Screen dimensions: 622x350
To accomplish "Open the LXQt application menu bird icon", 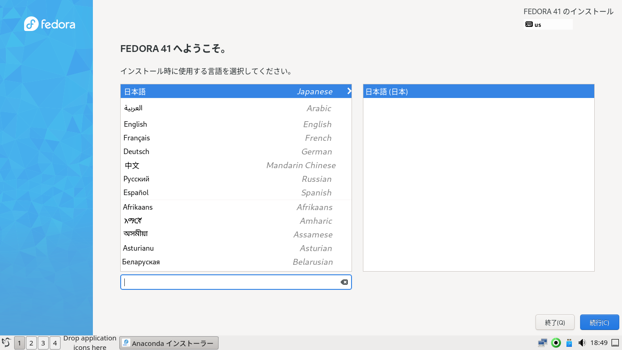I will pos(6,343).
